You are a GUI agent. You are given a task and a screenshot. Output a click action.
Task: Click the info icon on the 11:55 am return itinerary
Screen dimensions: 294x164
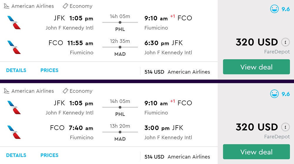pos(285,42)
